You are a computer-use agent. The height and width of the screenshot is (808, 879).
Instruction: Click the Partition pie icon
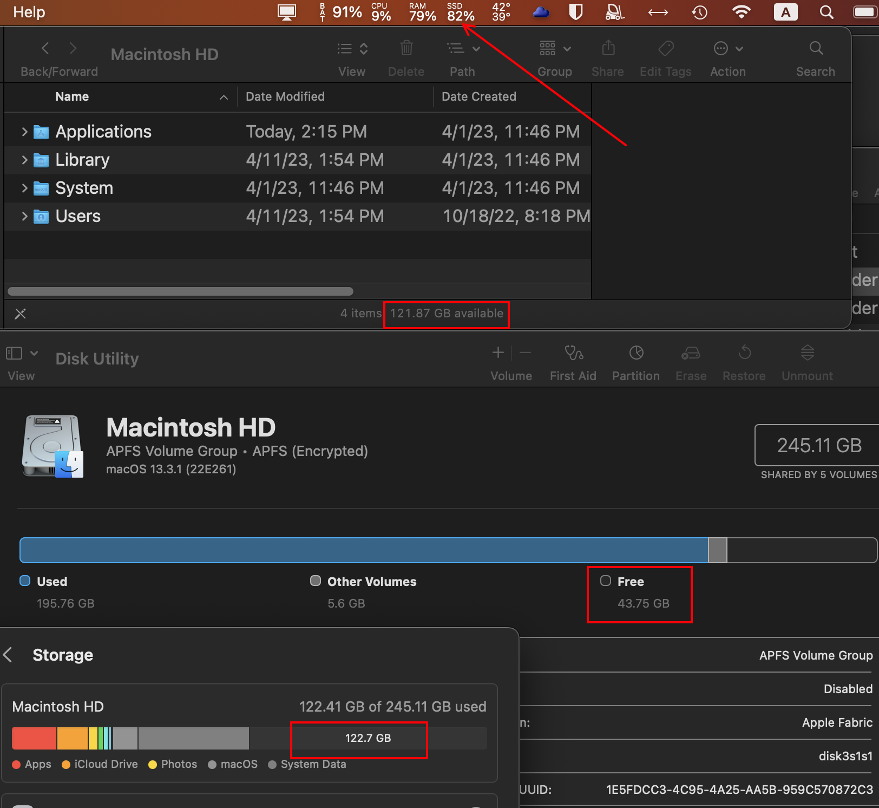637,353
